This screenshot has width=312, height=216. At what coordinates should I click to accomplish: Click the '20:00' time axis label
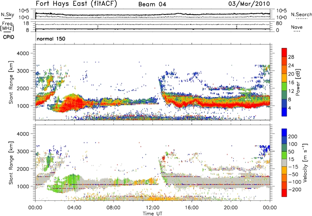230,208
